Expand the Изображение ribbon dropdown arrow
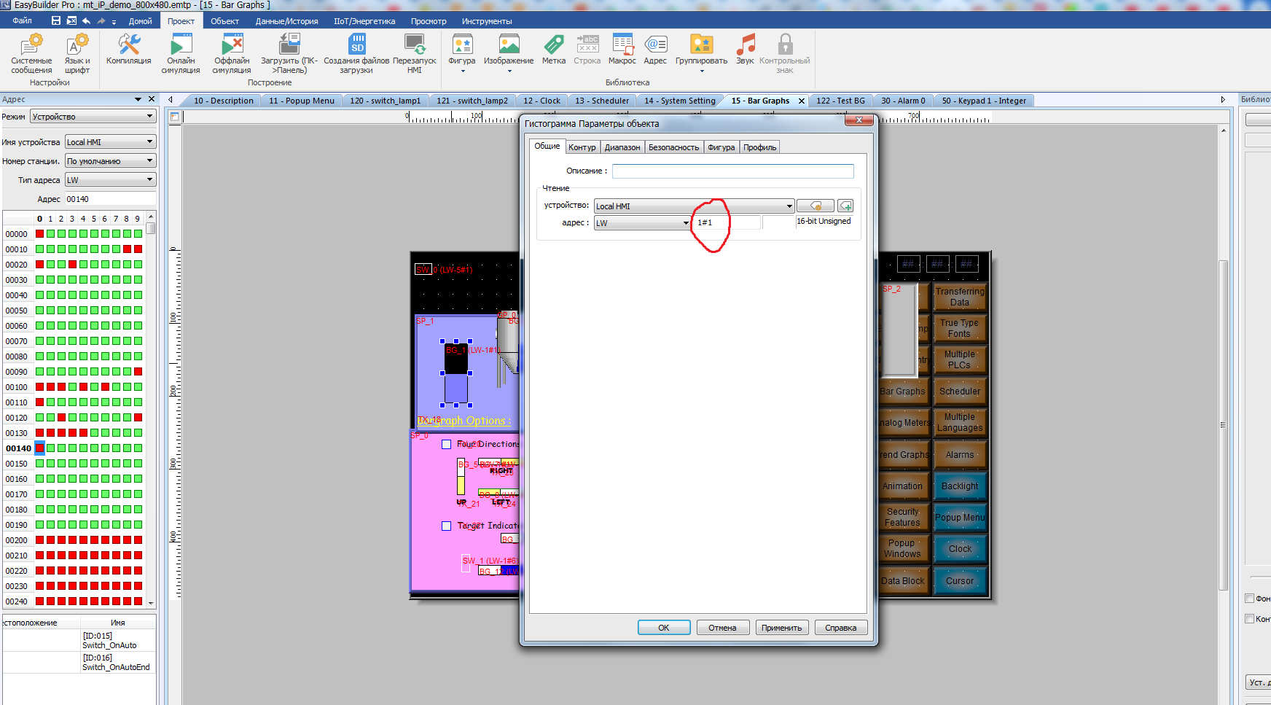1271x705 pixels. click(x=509, y=71)
